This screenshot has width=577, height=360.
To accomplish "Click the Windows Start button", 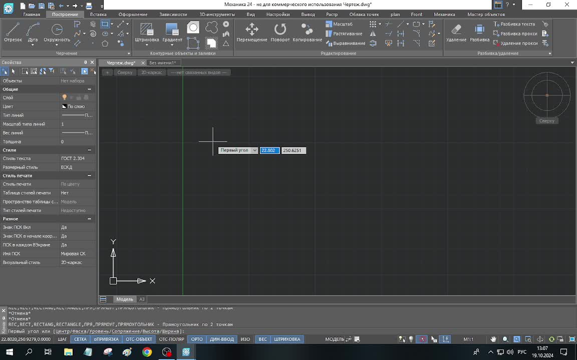I will (x=10, y=352).
